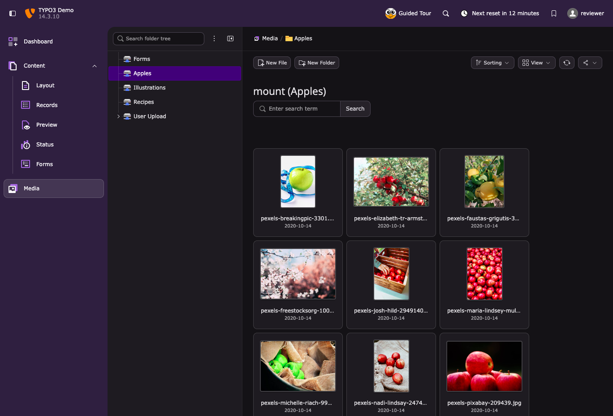
Task: Focus the Search folder tree field
Action: coord(159,39)
